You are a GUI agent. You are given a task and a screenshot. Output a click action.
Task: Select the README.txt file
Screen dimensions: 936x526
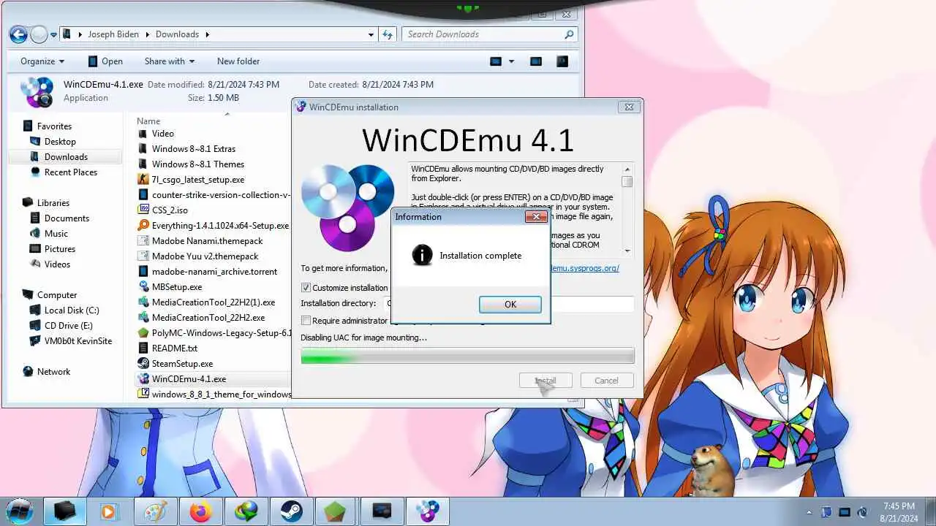point(174,348)
